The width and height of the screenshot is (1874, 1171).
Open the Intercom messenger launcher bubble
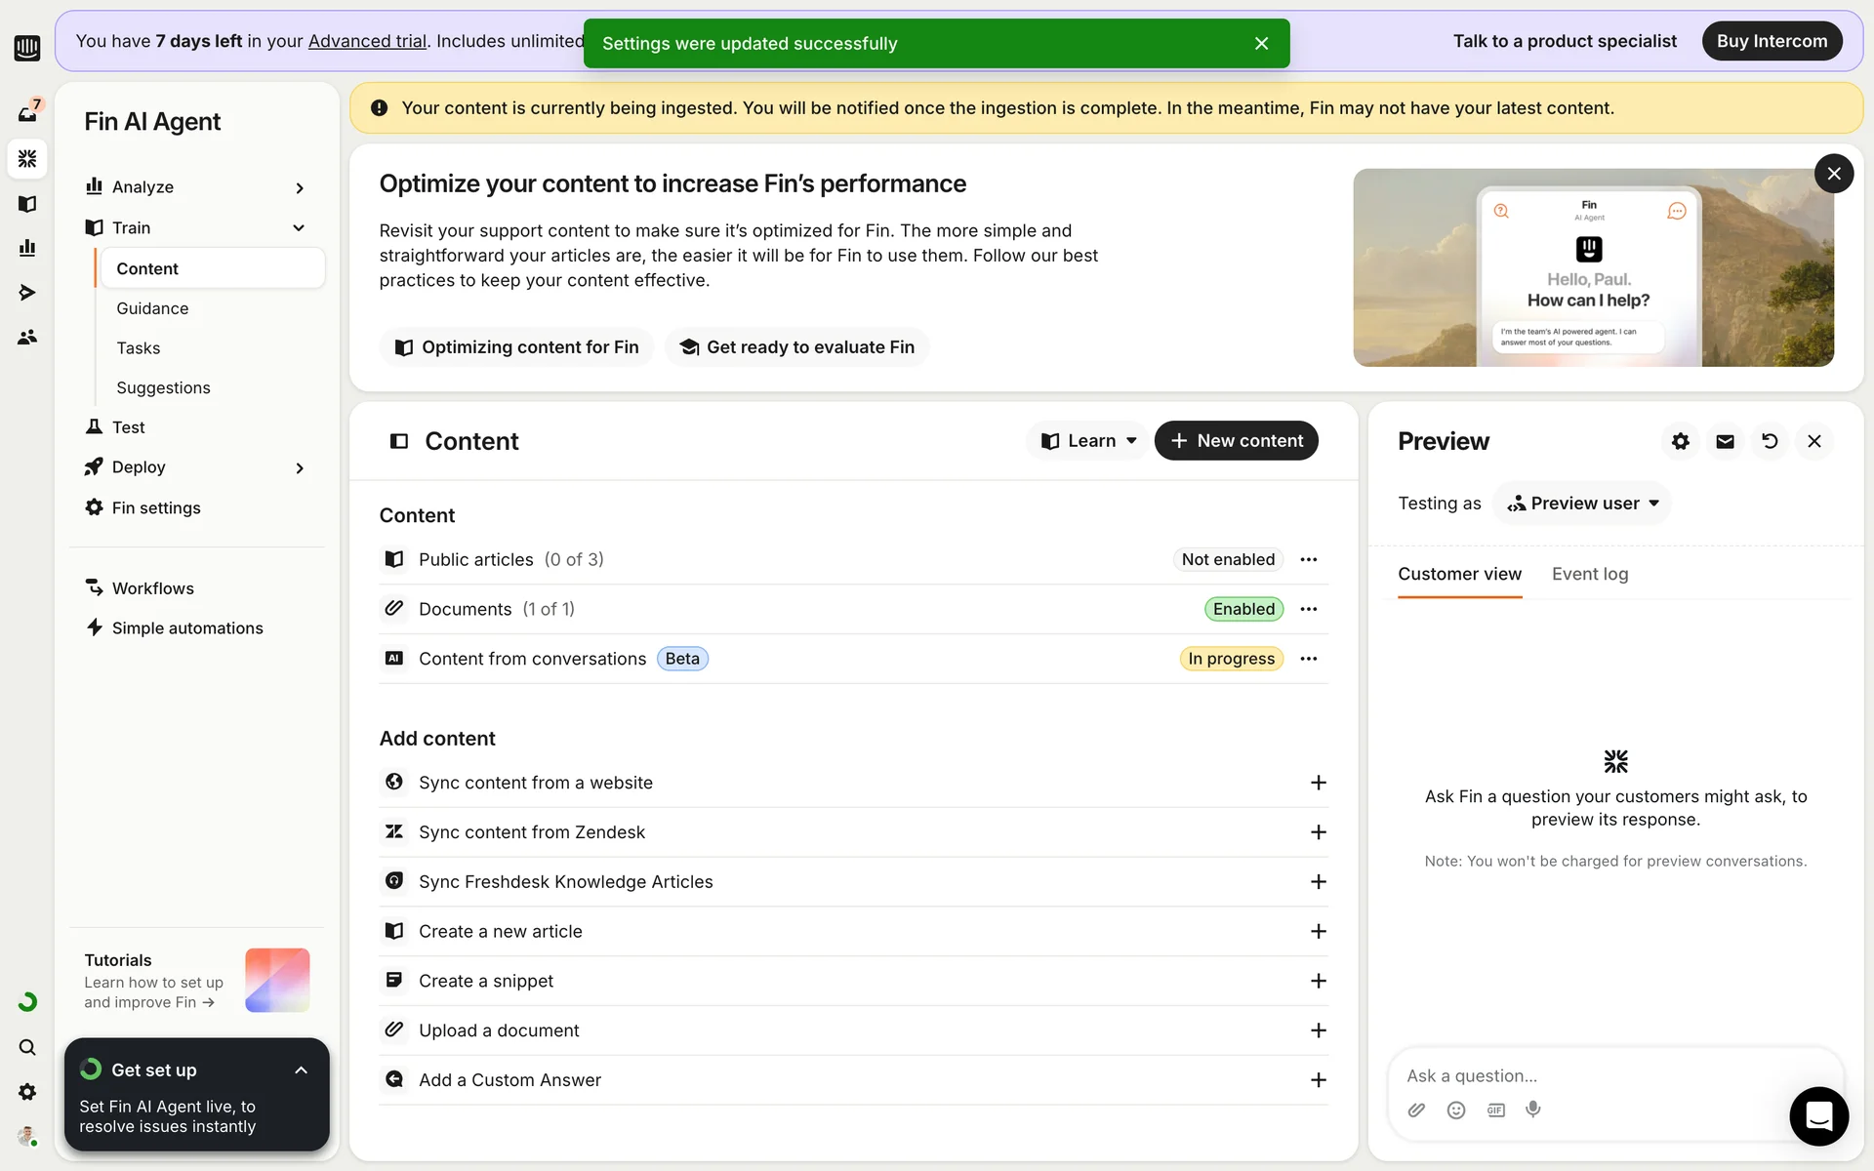tap(1818, 1115)
